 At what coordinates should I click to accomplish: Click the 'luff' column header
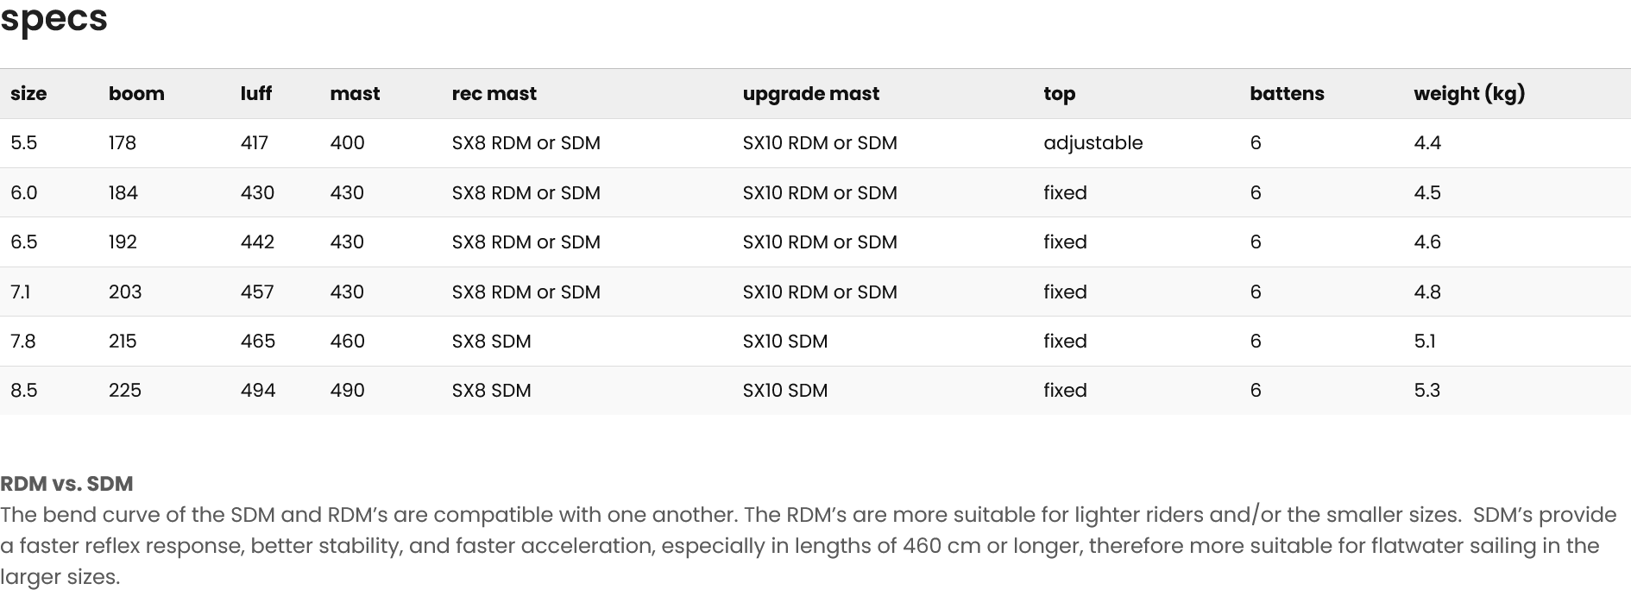(x=255, y=94)
